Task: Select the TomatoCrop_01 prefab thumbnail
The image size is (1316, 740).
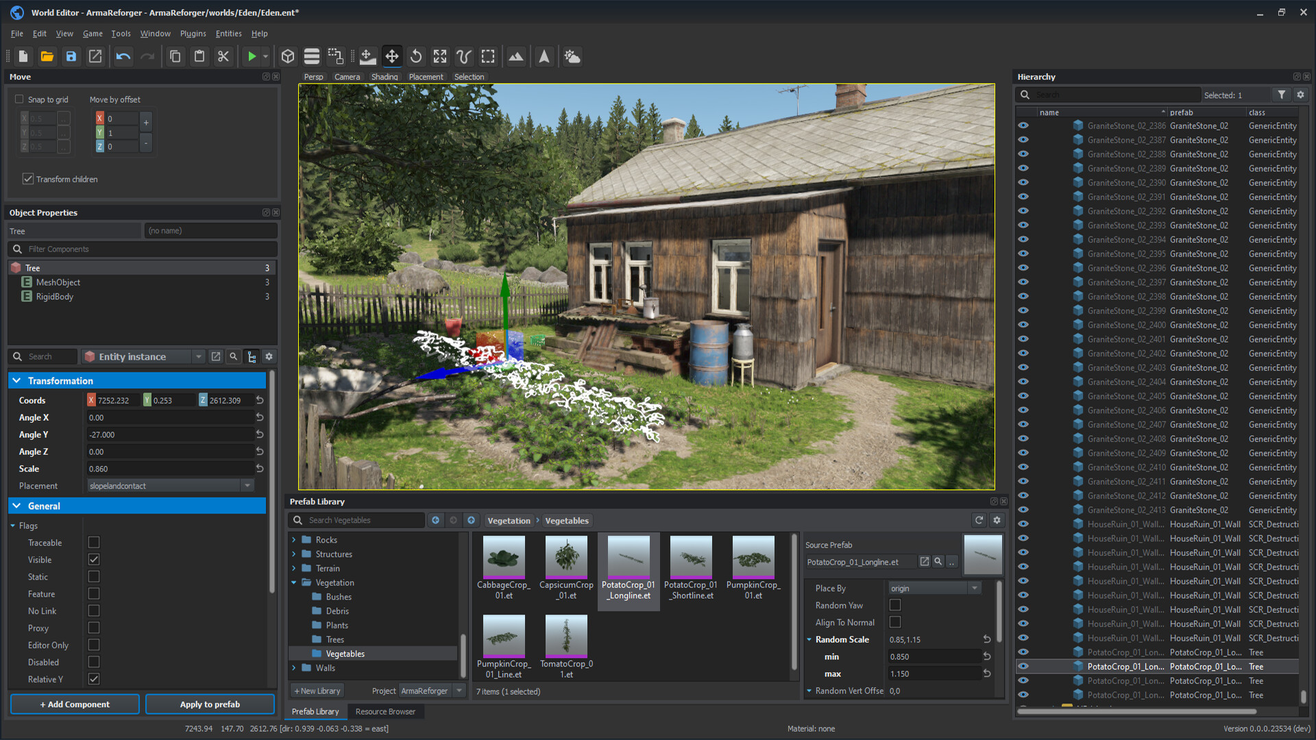Action: click(x=566, y=637)
